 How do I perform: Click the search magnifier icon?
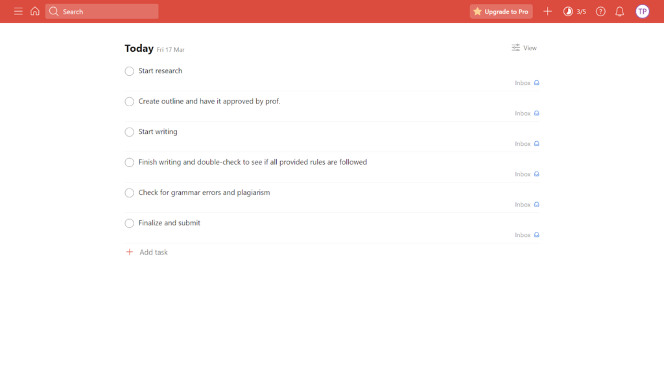pos(54,12)
